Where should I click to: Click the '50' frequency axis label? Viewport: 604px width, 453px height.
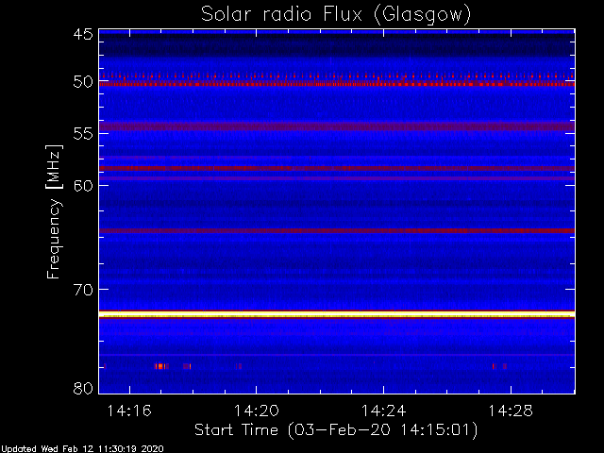coord(83,82)
